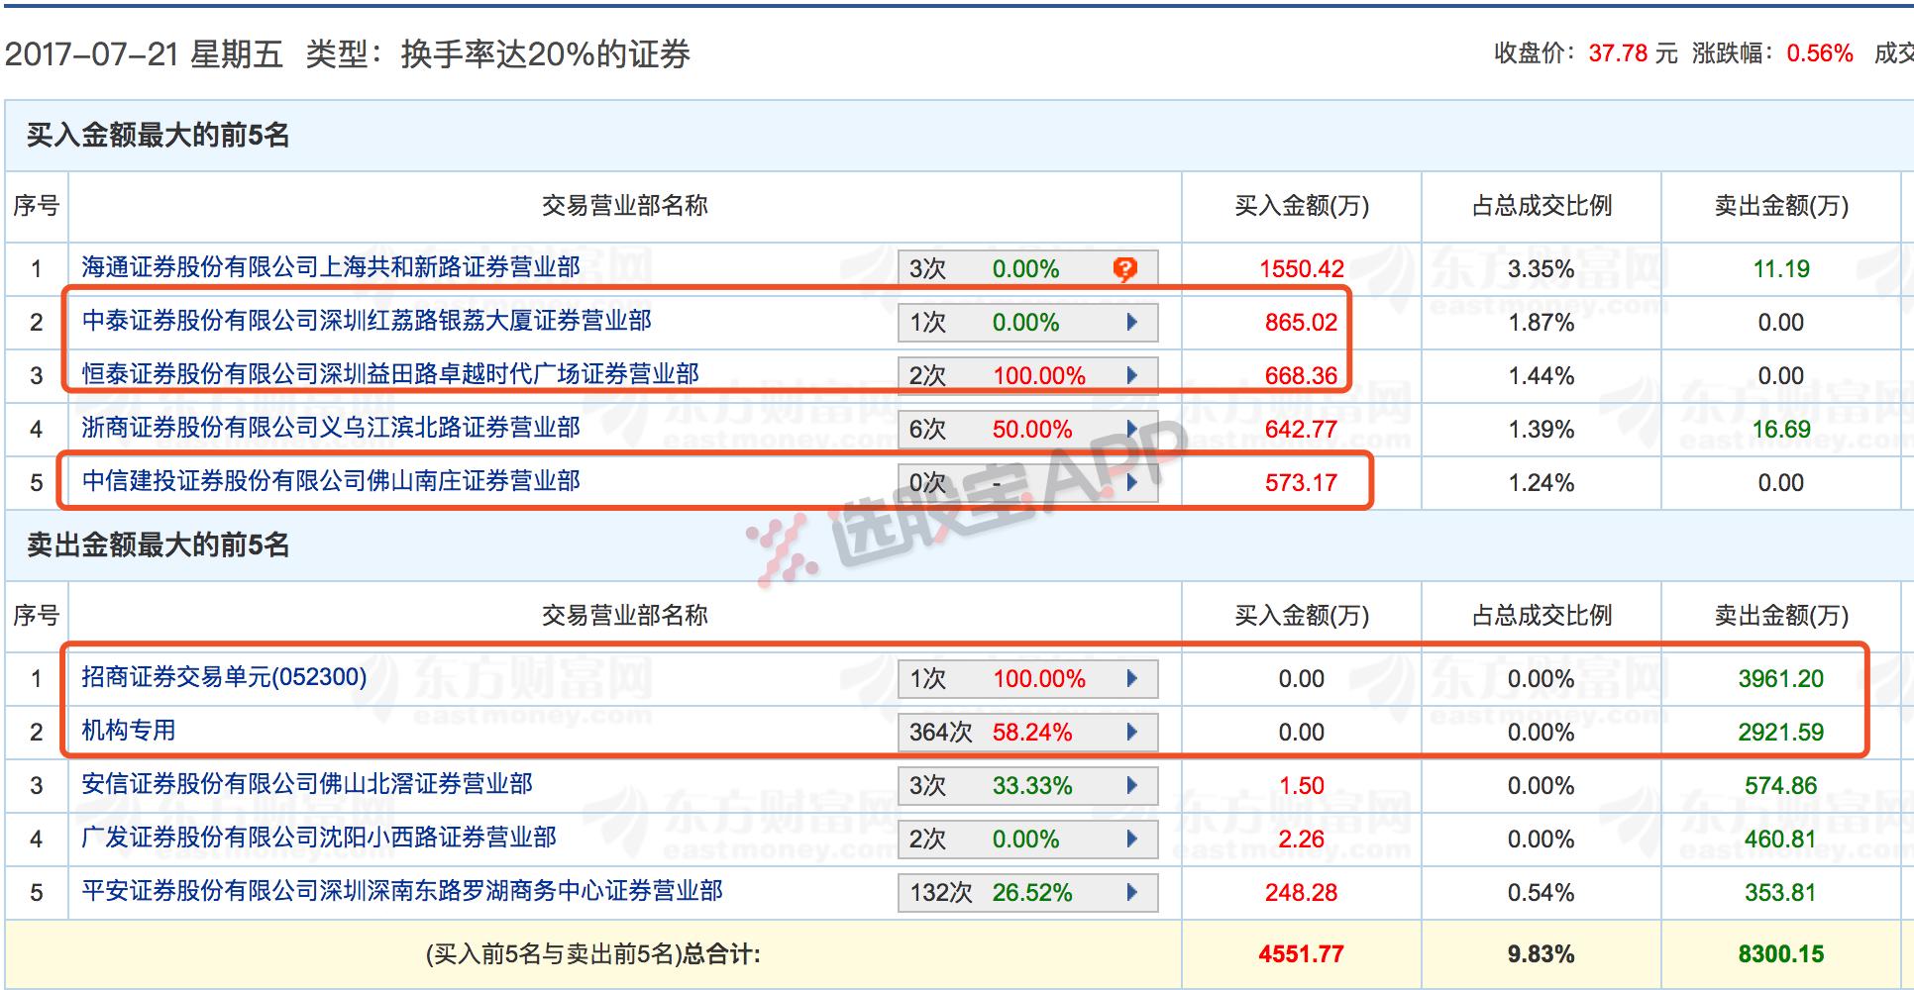Click the date 2017-07-21 星期五 heading
The width and height of the screenshot is (1914, 990).
145,53
